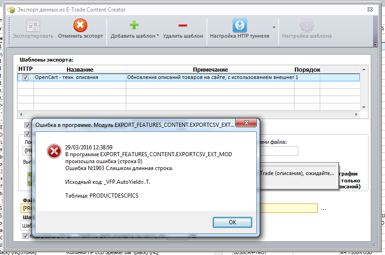
Task: Open the toolbar overflow arrow
Action: point(375,44)
